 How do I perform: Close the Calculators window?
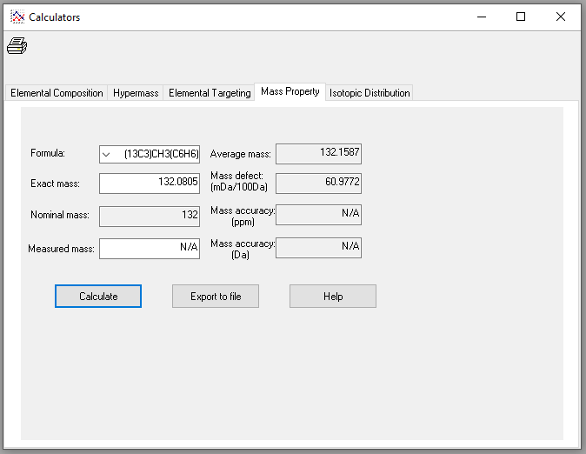(561, 17)
